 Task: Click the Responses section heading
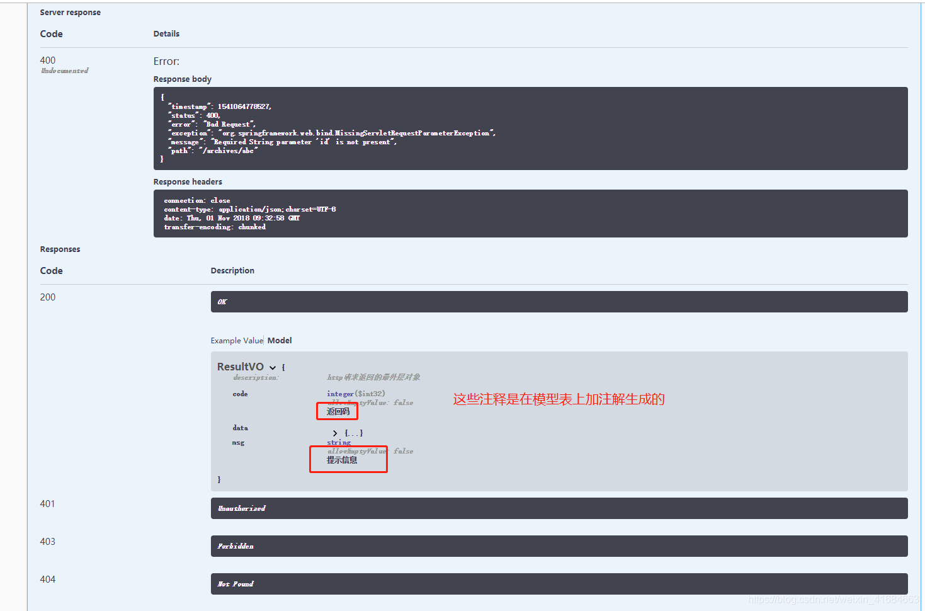[x=60, y=249]
